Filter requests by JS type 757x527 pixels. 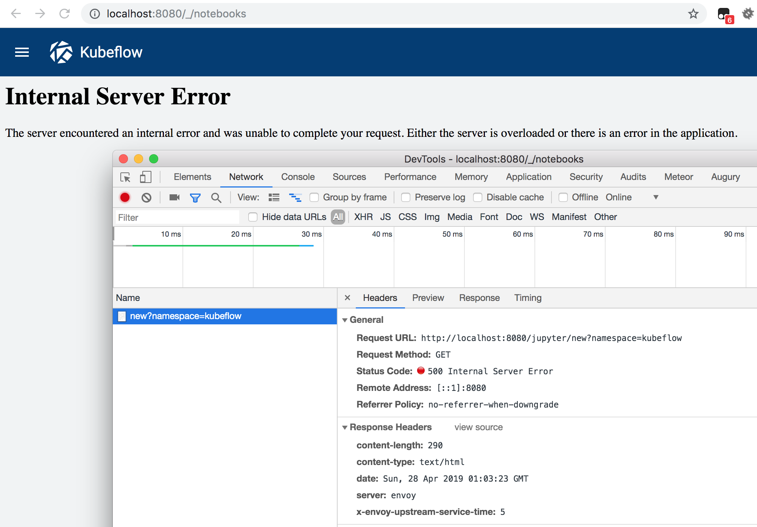coord(385,217)
